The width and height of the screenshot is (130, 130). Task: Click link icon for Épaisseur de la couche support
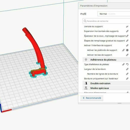(x=127, y=36)
